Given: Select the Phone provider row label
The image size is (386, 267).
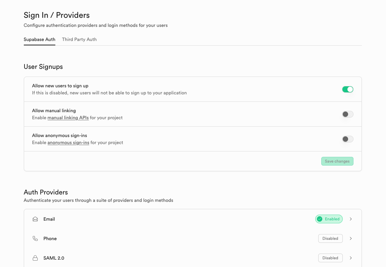Looking at the screenshot, I should (x=50, y=238).
